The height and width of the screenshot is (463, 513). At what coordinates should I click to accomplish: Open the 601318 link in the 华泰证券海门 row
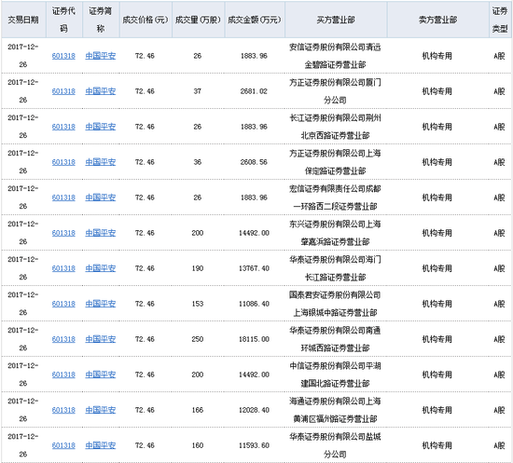coord(63,268)
